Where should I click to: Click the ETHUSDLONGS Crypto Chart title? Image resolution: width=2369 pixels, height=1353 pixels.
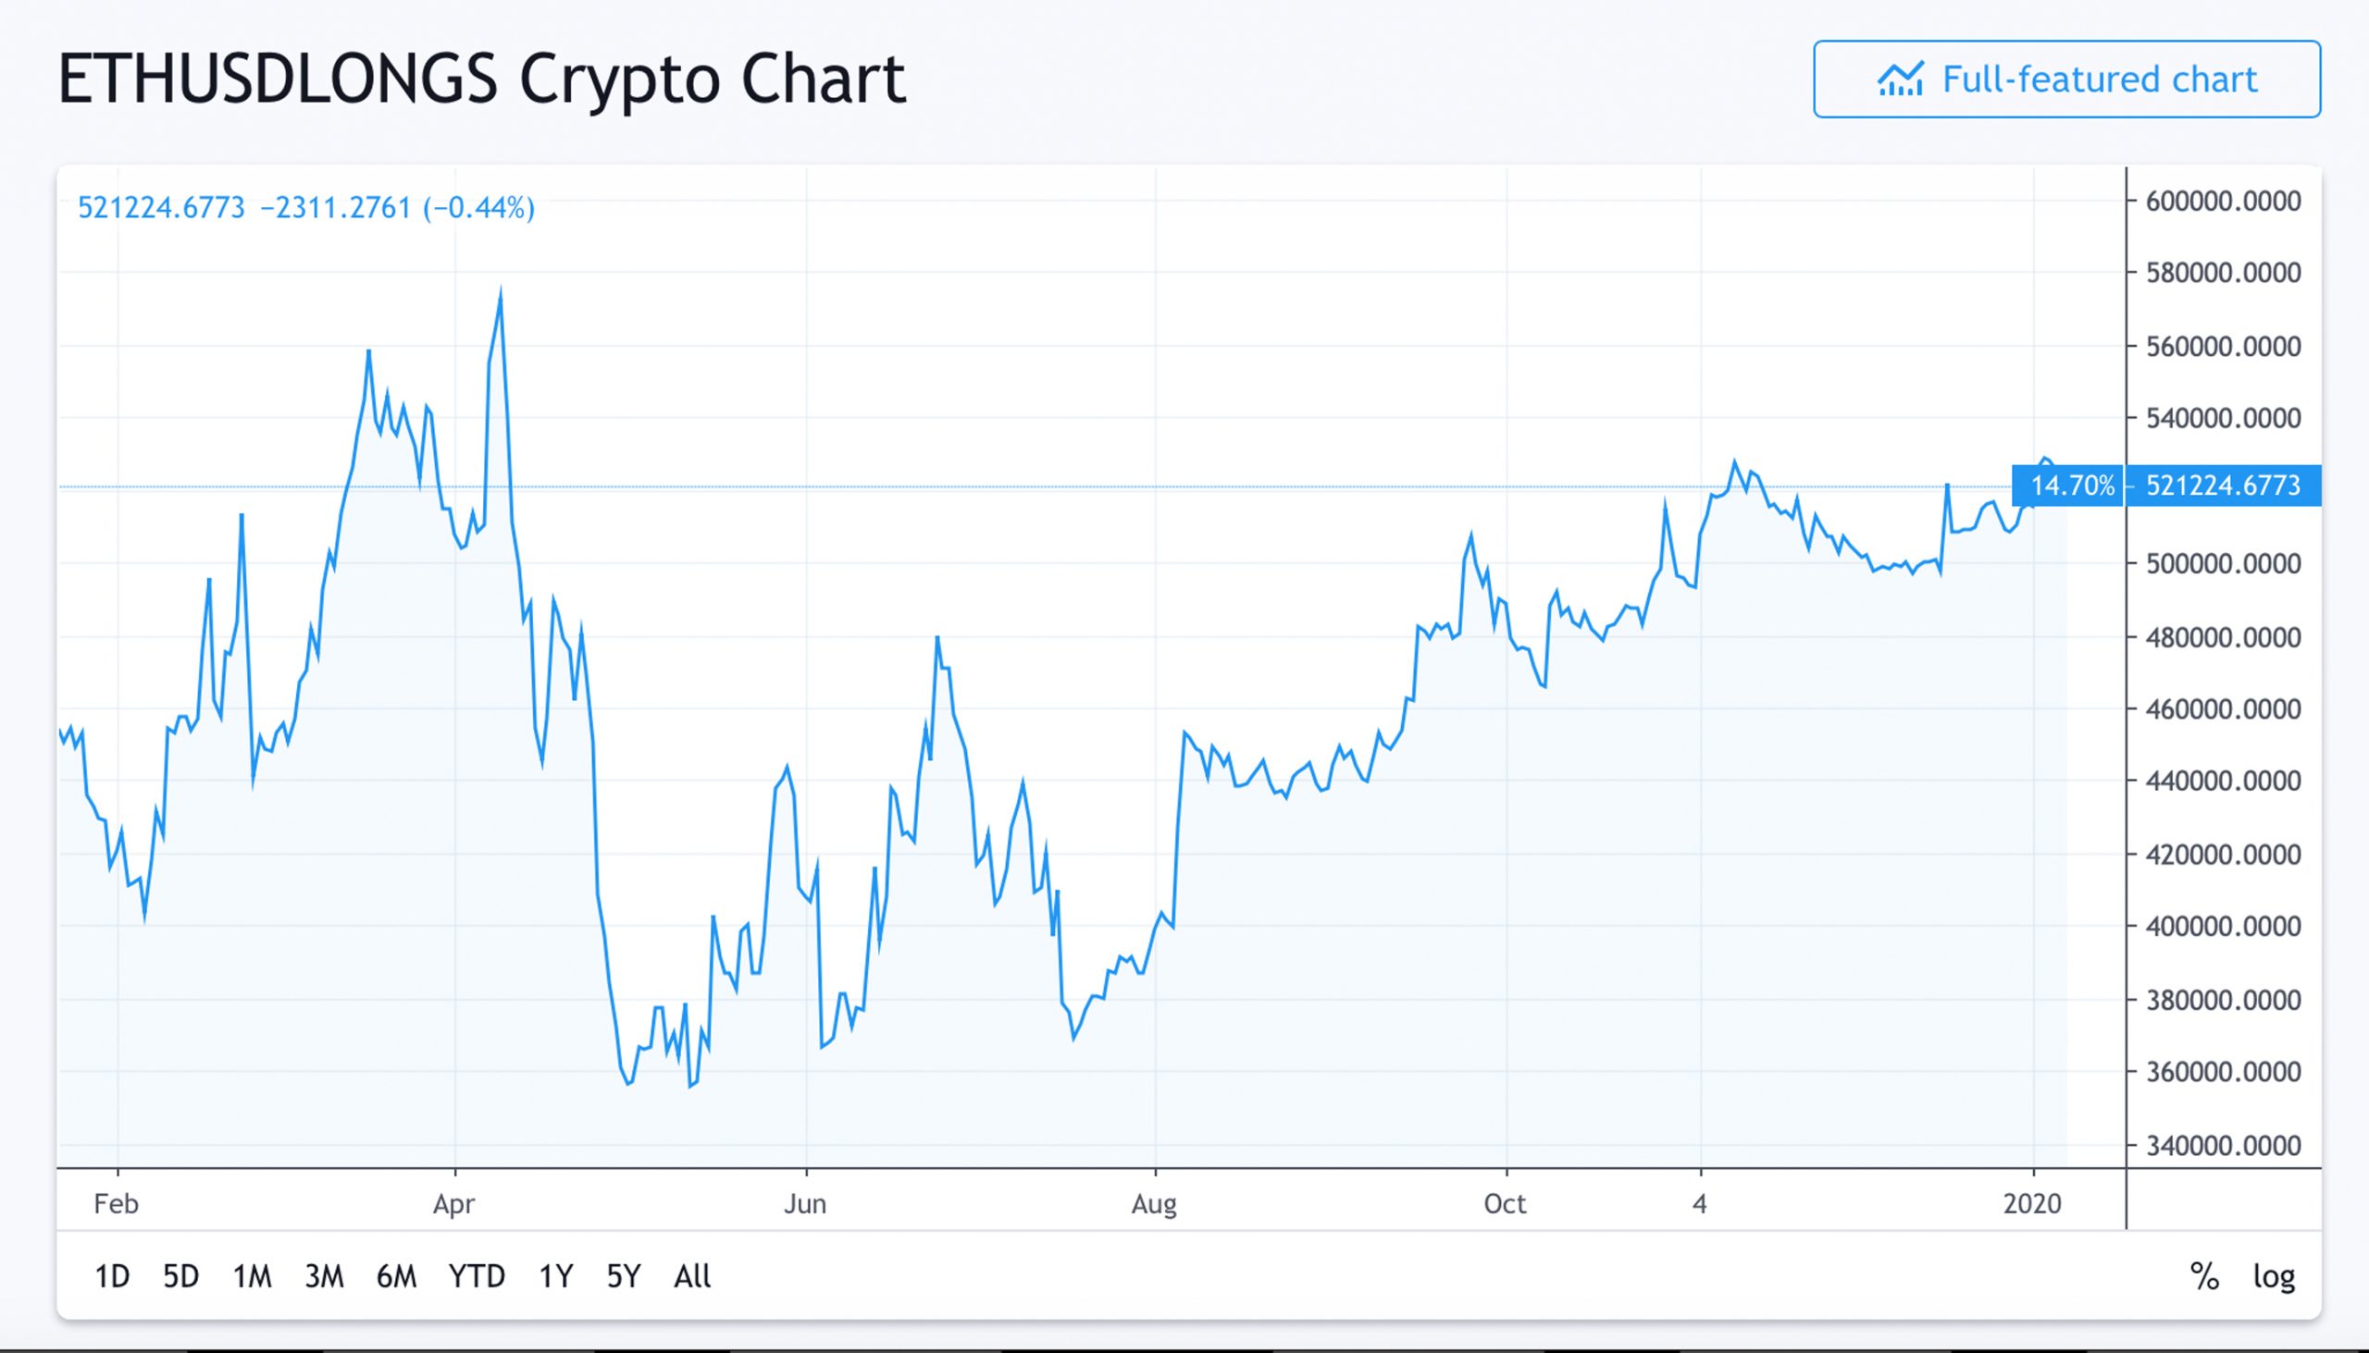click(481, 79)
